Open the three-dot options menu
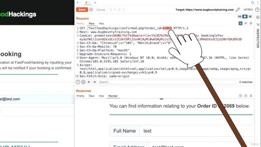This screenshot has width=261, height=147. coord(258,3)
